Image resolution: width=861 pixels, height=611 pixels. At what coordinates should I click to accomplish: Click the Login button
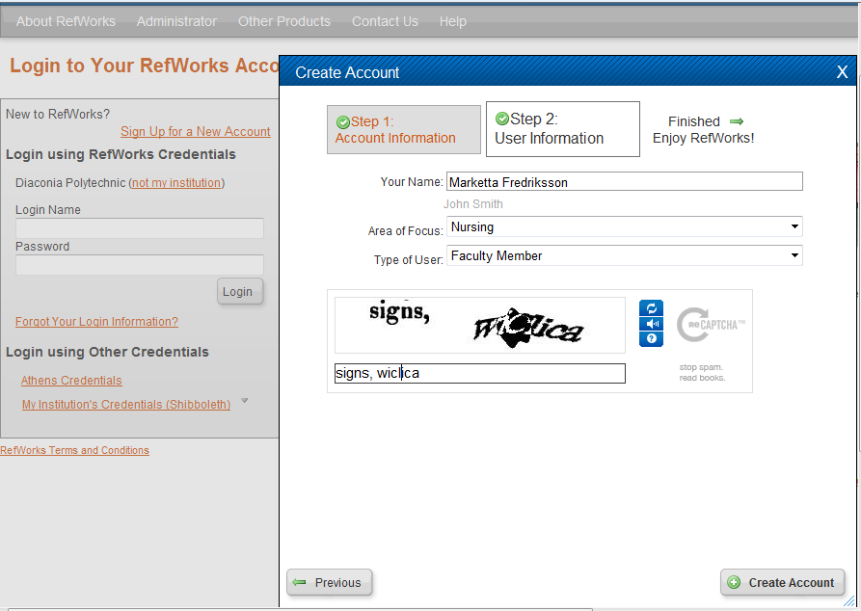click(240, 291)
